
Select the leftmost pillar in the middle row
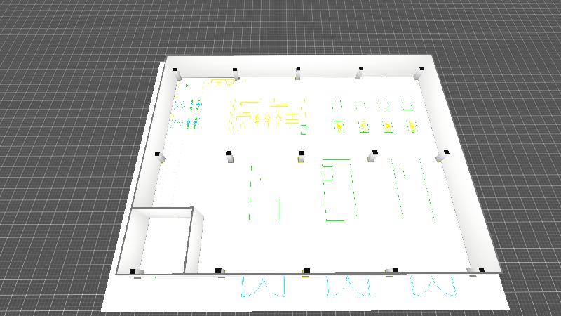point(160,157)
